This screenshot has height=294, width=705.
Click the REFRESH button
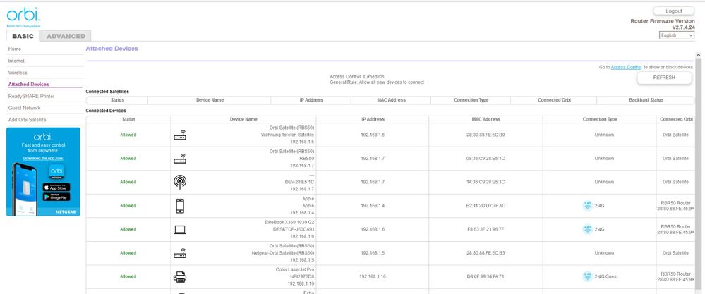point(663,78)
